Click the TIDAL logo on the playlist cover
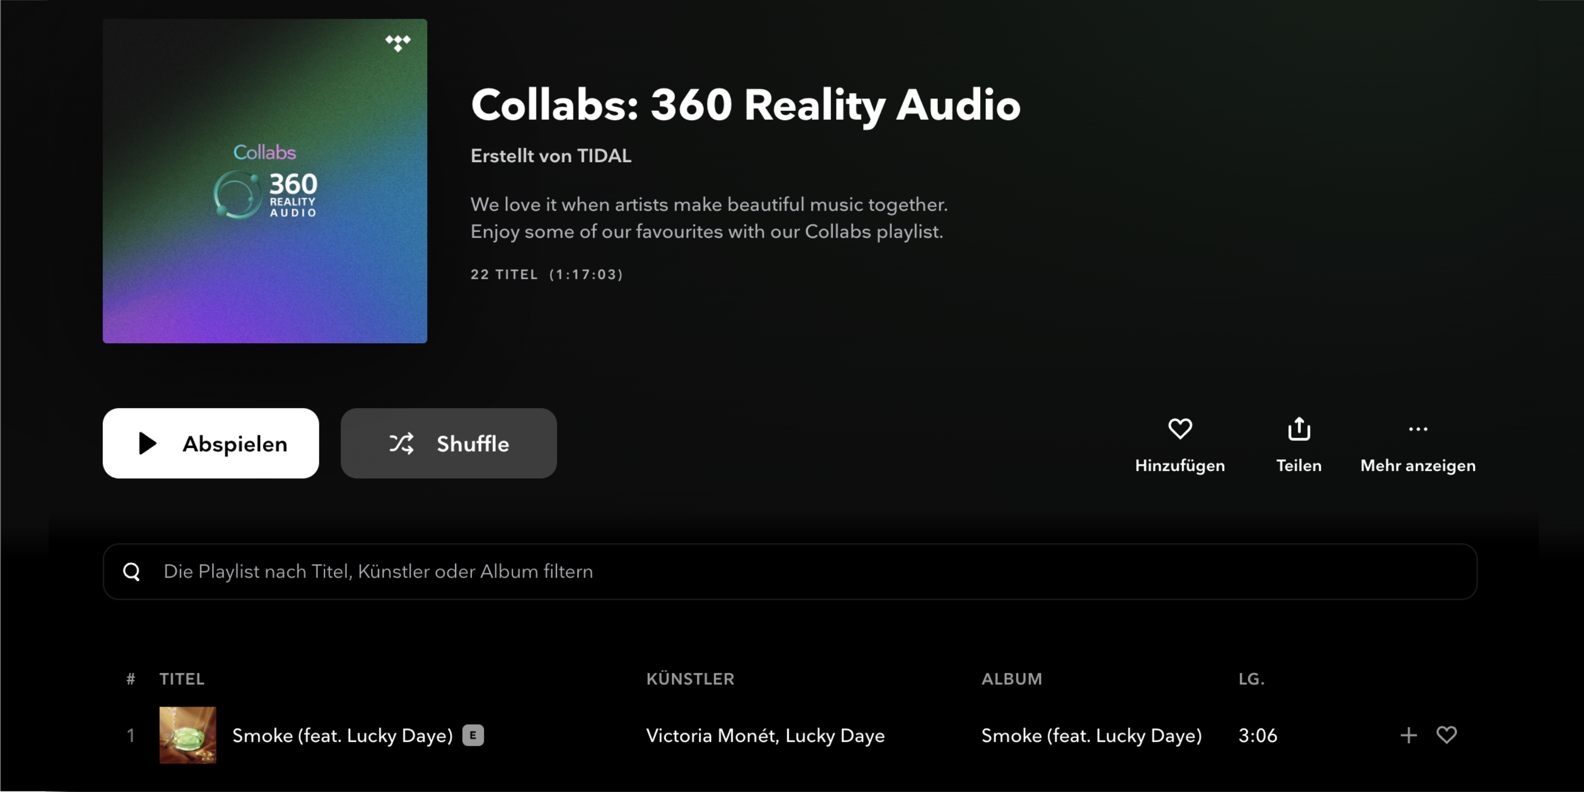 click(x=399, y=44)
